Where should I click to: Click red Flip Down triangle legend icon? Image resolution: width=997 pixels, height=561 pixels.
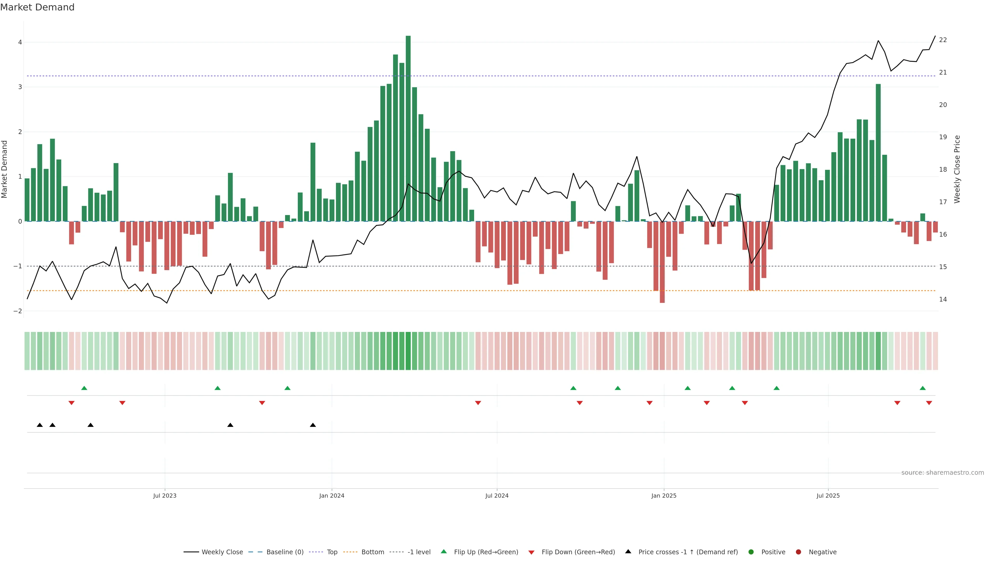coord(531,552)
